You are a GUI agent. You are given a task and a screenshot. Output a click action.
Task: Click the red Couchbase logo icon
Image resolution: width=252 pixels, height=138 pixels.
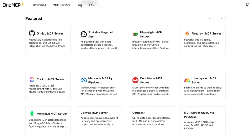[x=135, y=80]
